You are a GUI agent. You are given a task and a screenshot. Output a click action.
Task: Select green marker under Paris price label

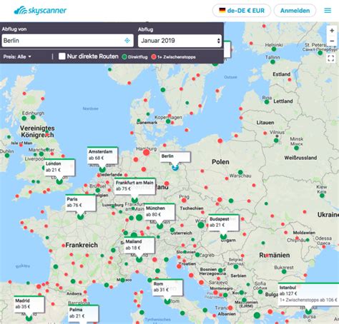(x=81, y=216)
